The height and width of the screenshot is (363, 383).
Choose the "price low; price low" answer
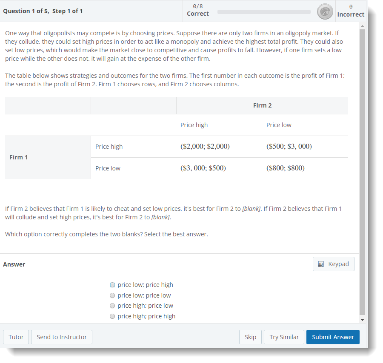tap(112, 295)
